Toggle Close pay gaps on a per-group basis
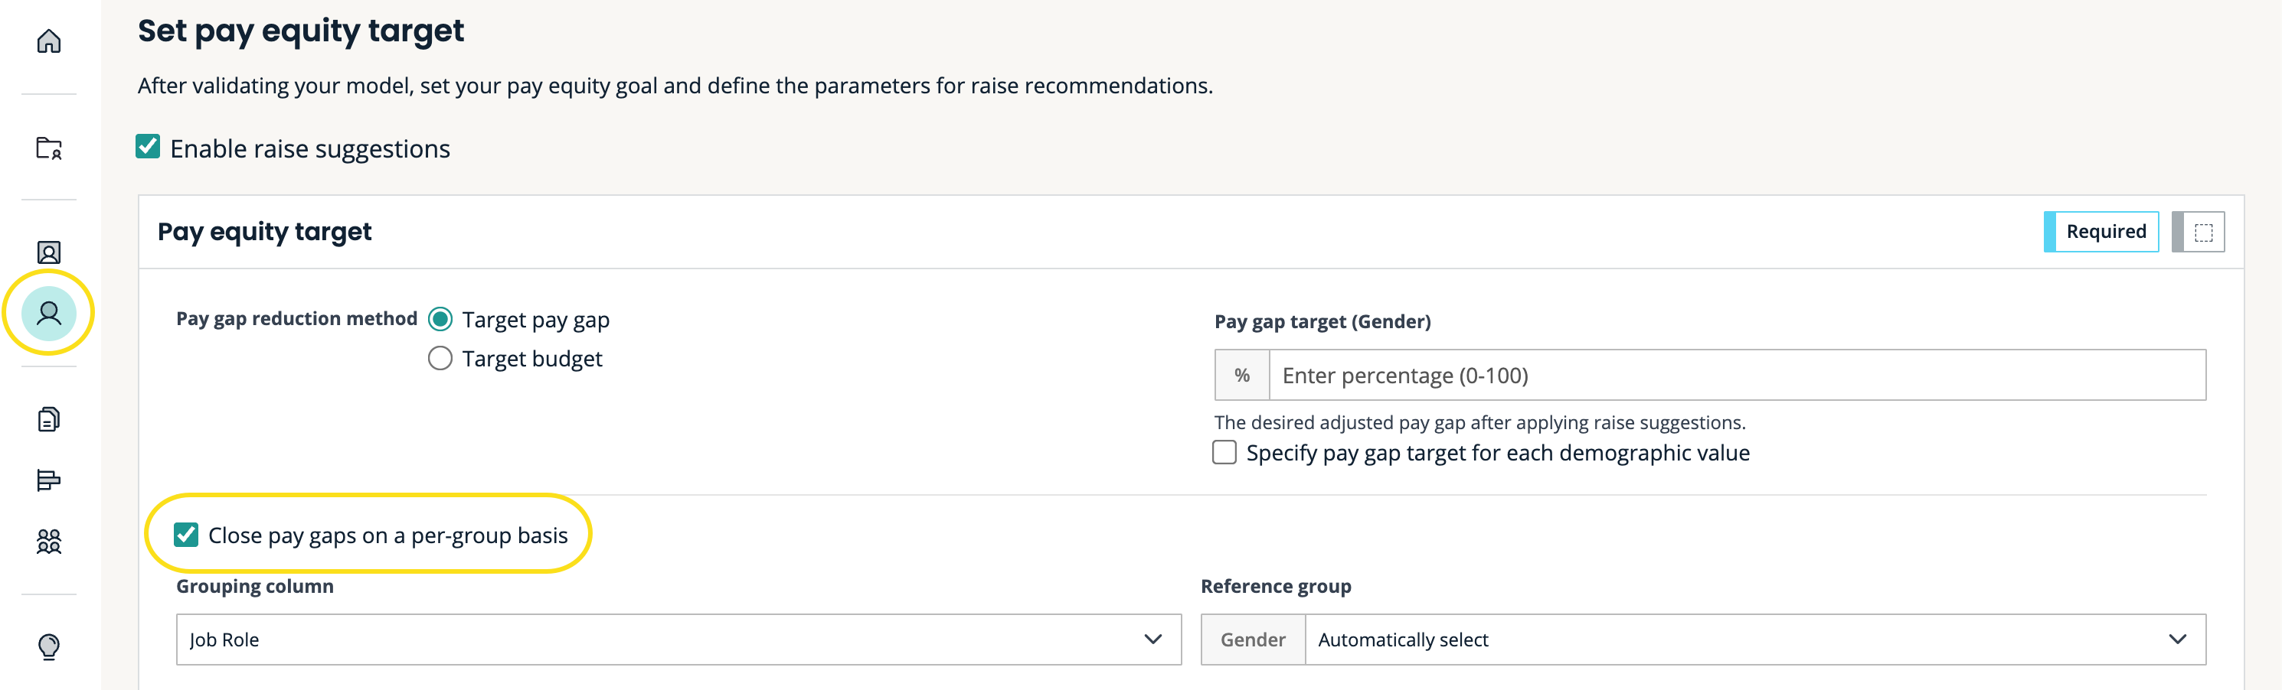This screenshot has width=2282, height=690. point(186,535)
